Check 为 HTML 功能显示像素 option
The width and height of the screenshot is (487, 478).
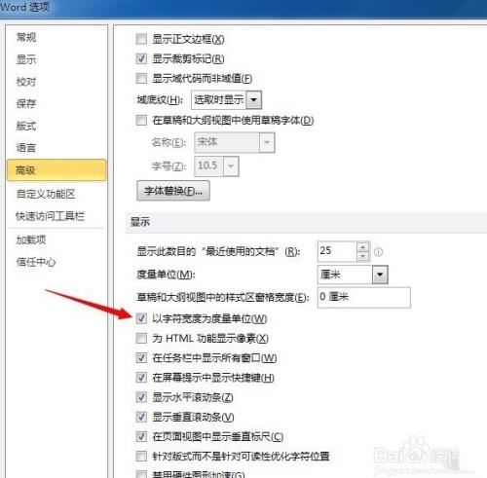141,339
